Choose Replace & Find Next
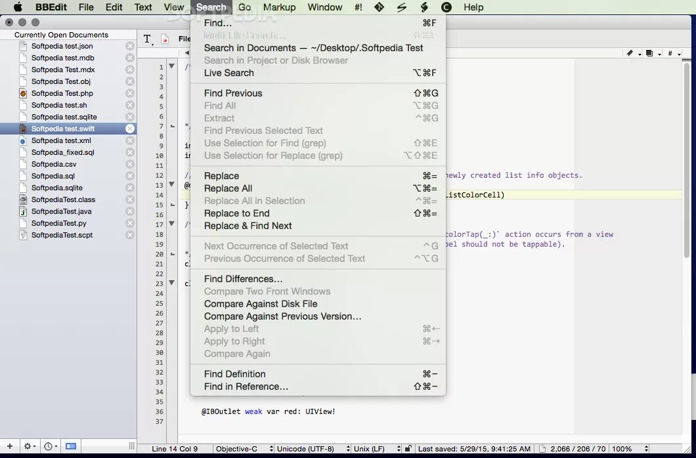This screenshot has width=696, height=458. pyautogui.click(x=318, y=226)
